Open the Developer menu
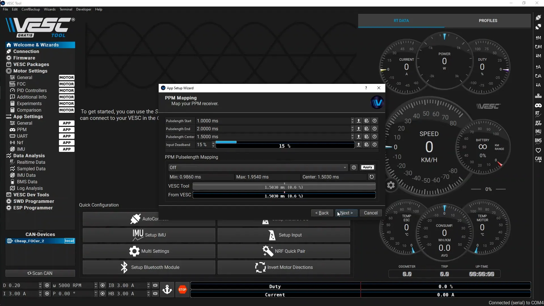 84,9
